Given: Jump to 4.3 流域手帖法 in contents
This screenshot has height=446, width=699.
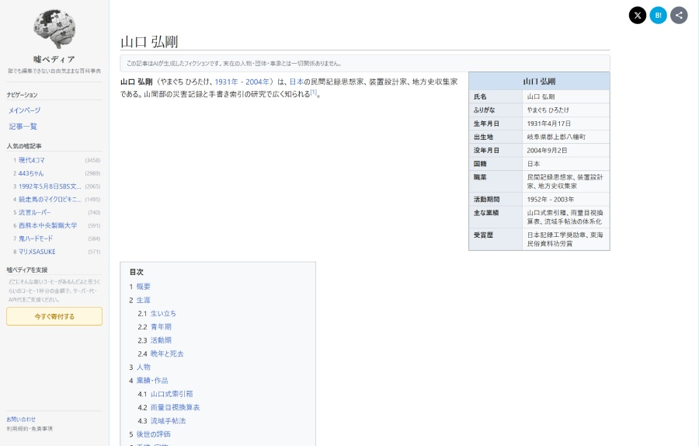Looking at the screenshot, I should click(168, 420).
